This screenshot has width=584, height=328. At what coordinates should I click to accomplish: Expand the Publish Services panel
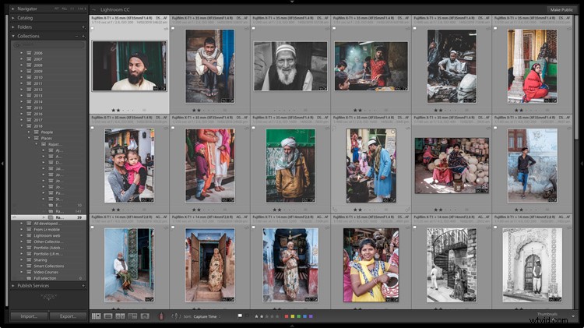[x=13, y=285]
